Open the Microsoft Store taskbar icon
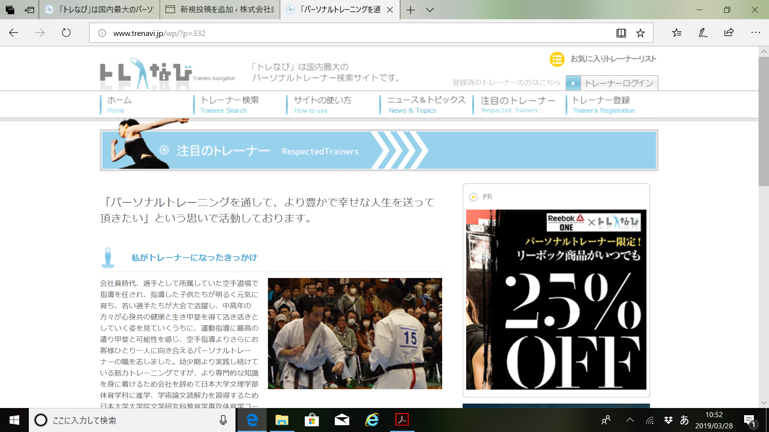The width and height of the screenshot is (769, 432). [x=312, y=420]
